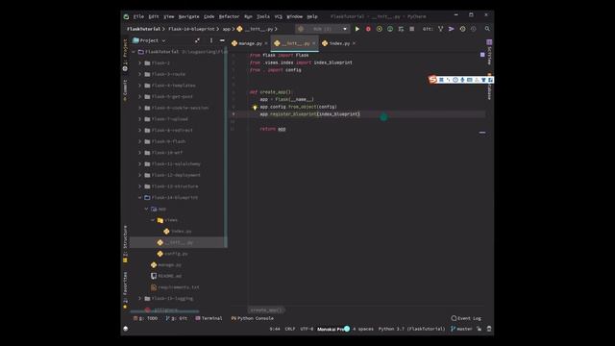The height and width of the screenshot is (346, 615).
Task: Click the scroll-from-source icon in Project panel
Action: [x=197, y=40]
